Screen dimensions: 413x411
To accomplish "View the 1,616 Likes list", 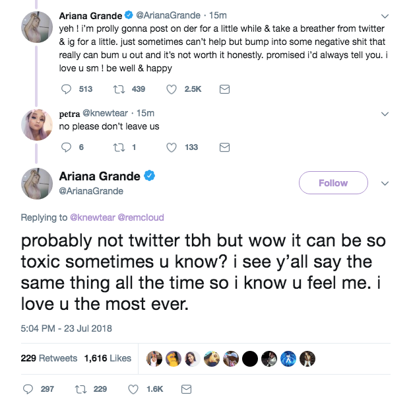I will point(108,358).
